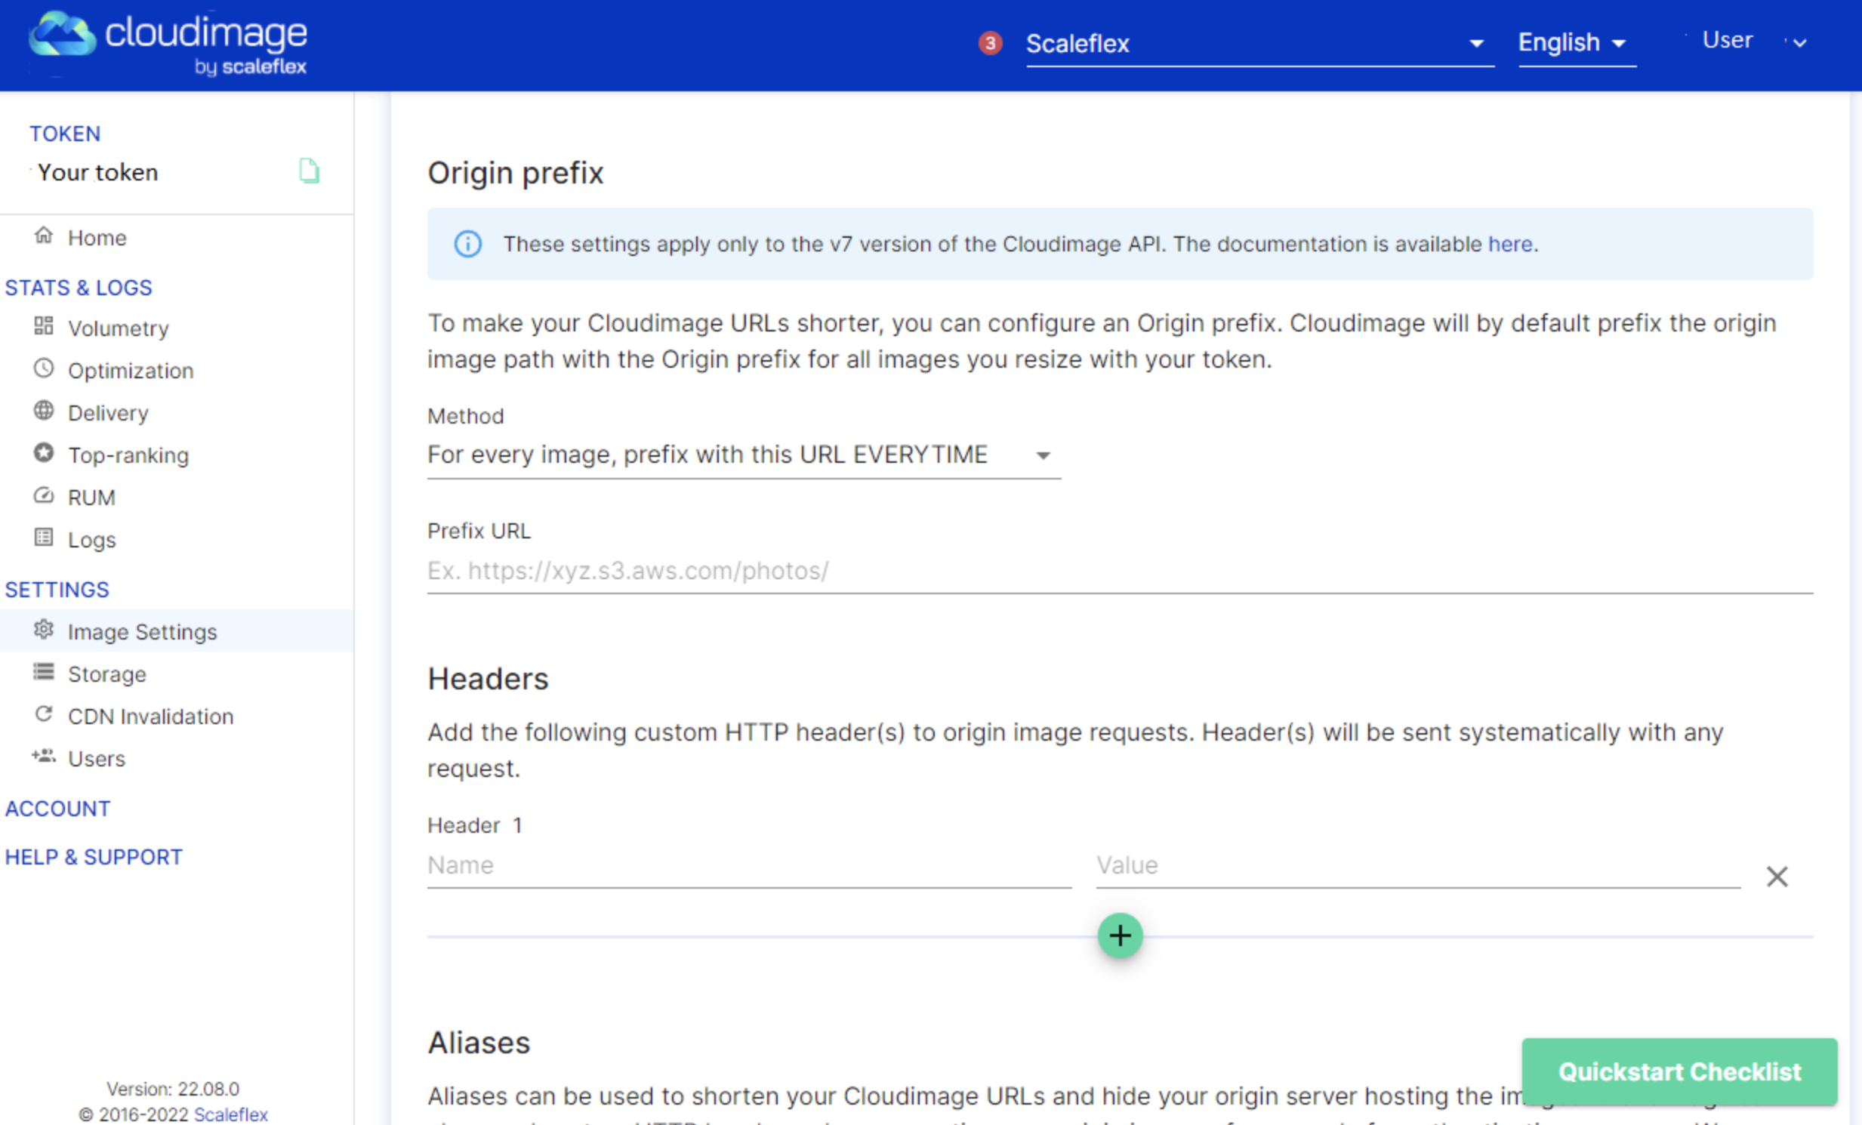Click into the Prefix URL input field

(1118, 572)
